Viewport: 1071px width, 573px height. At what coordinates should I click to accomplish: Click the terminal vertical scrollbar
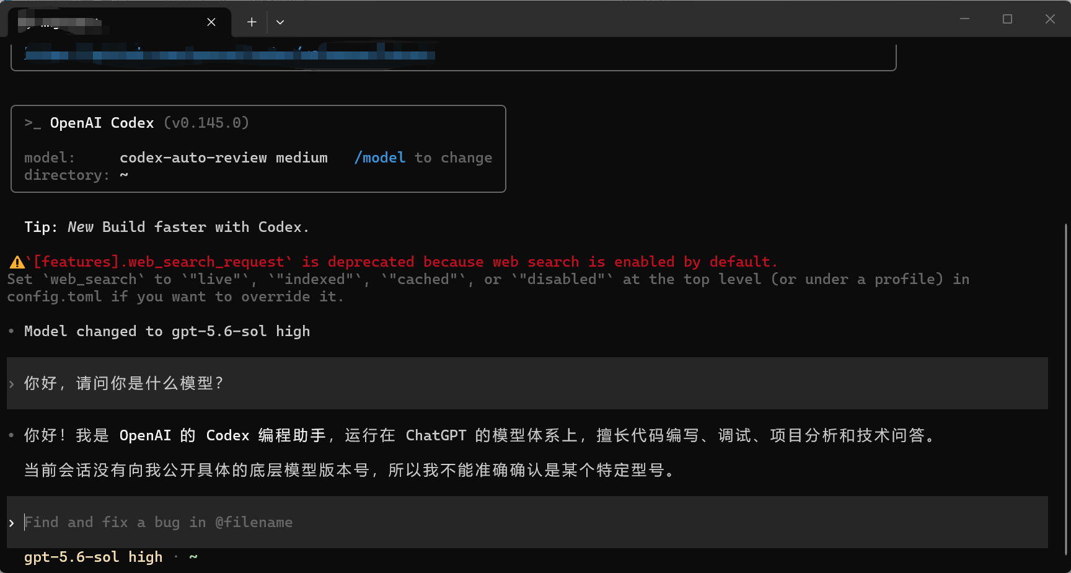pyautogui.click(x=1066, y=389)
